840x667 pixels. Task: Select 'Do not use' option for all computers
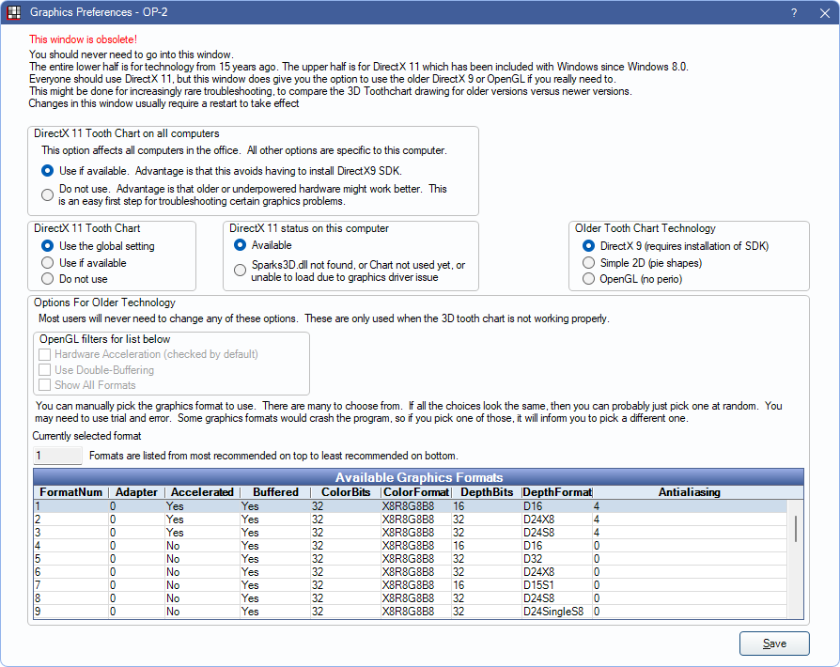click(x=48, y=194)
